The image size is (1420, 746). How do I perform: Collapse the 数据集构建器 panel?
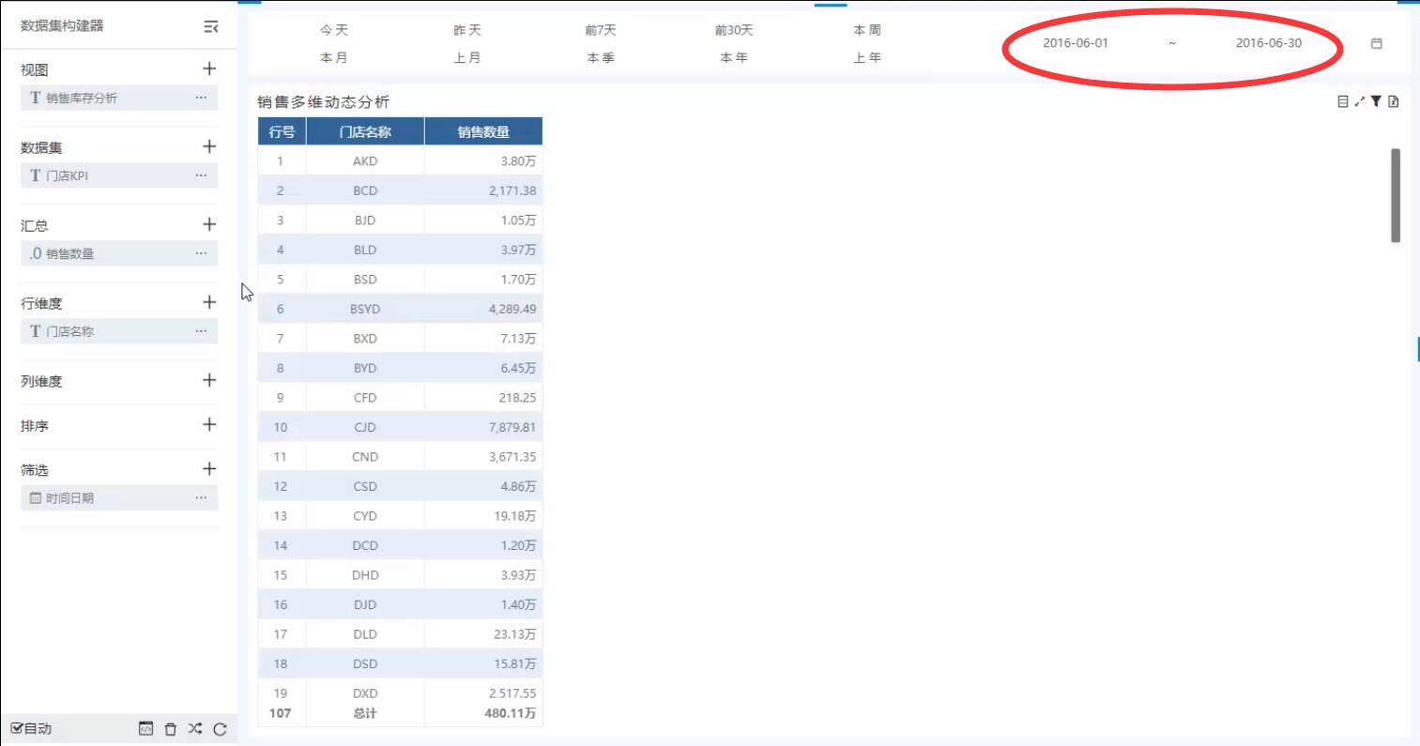point(211,27)
